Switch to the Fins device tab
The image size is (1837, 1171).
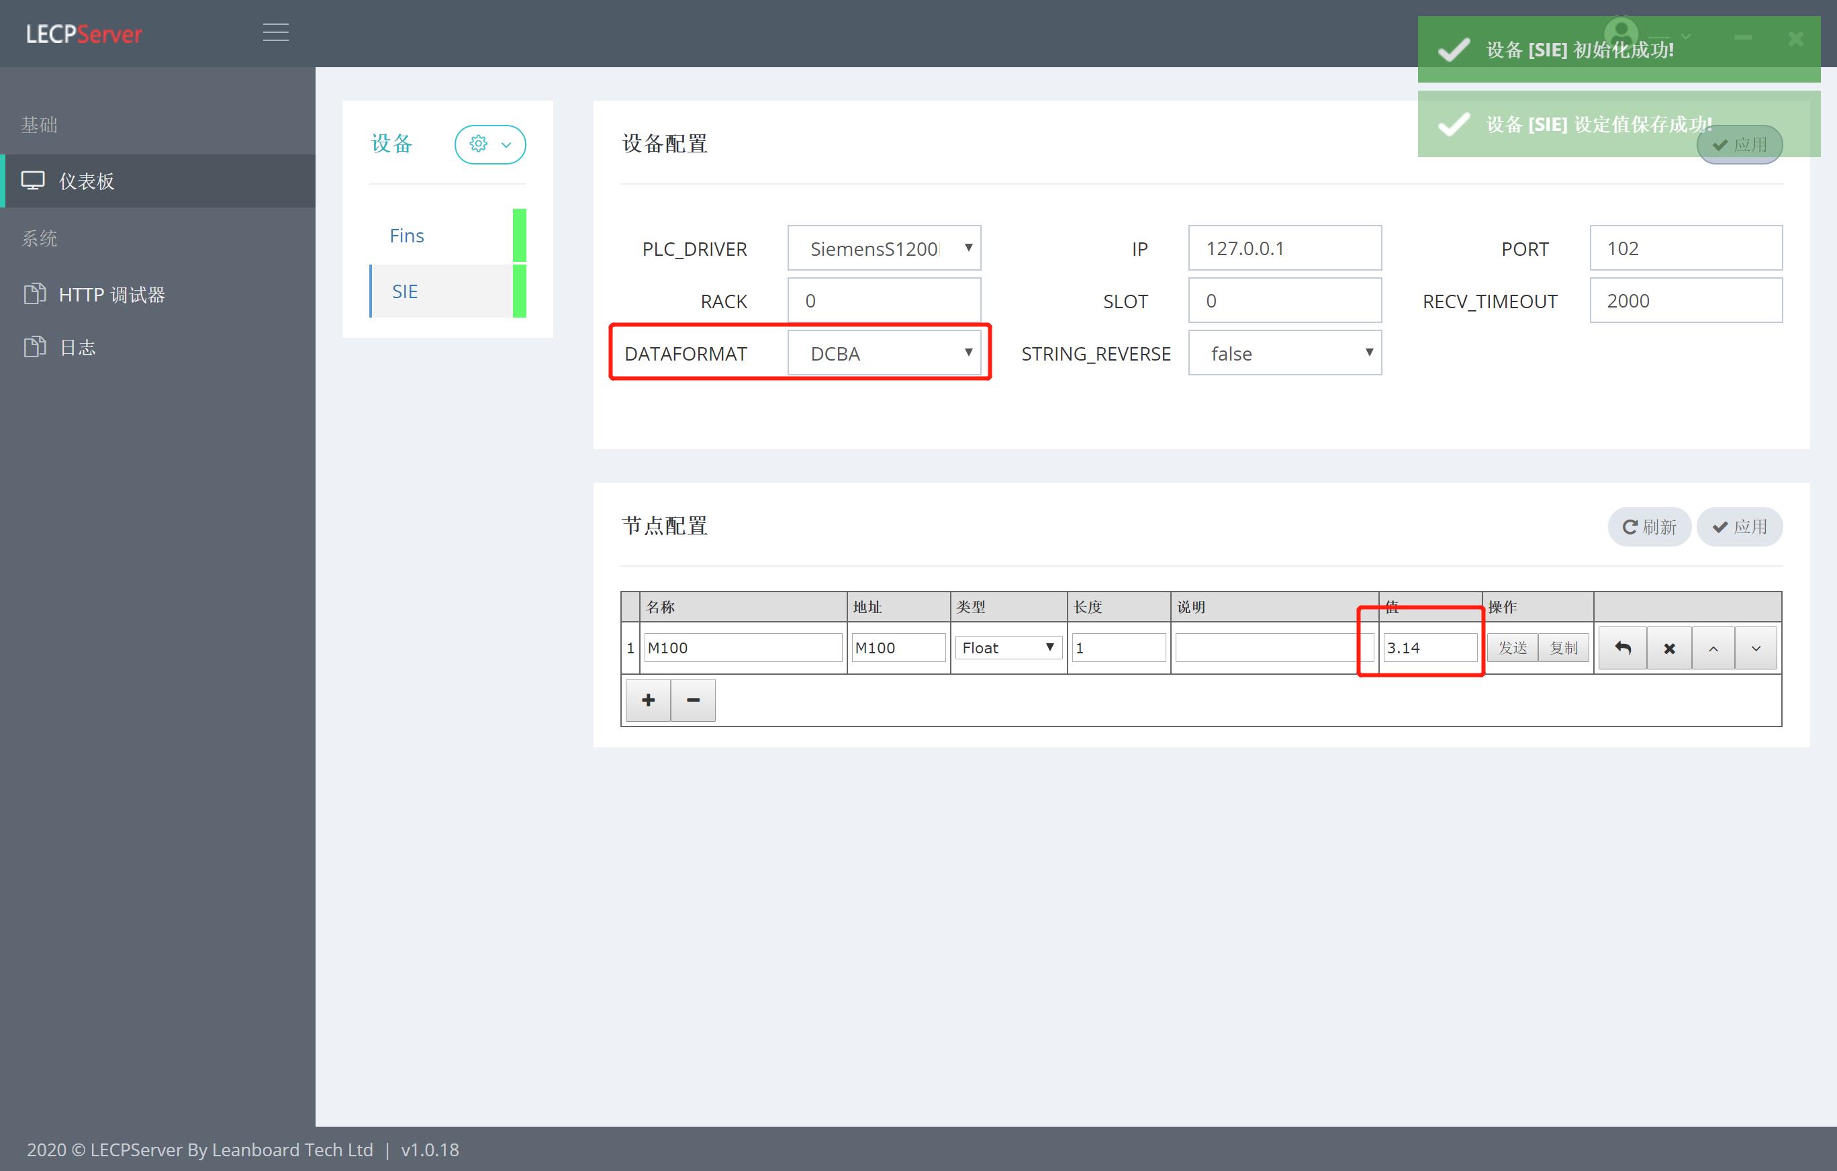click(406, 235)
